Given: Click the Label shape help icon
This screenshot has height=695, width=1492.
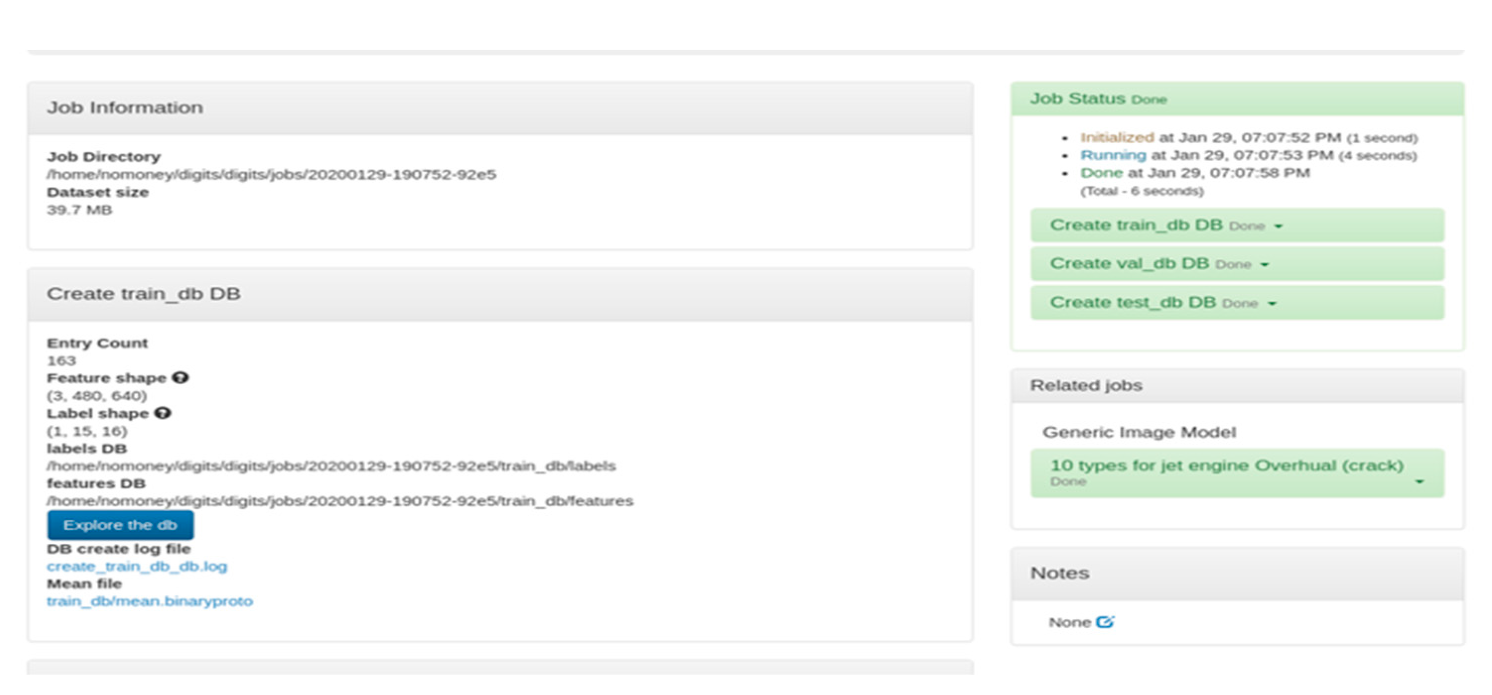Looking at the screenshot, I should (x=163, y=413).
